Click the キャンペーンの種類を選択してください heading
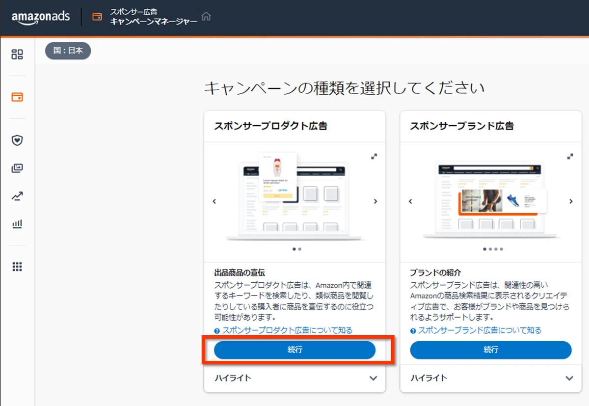 pyautogui.click(x=344, y=88)
